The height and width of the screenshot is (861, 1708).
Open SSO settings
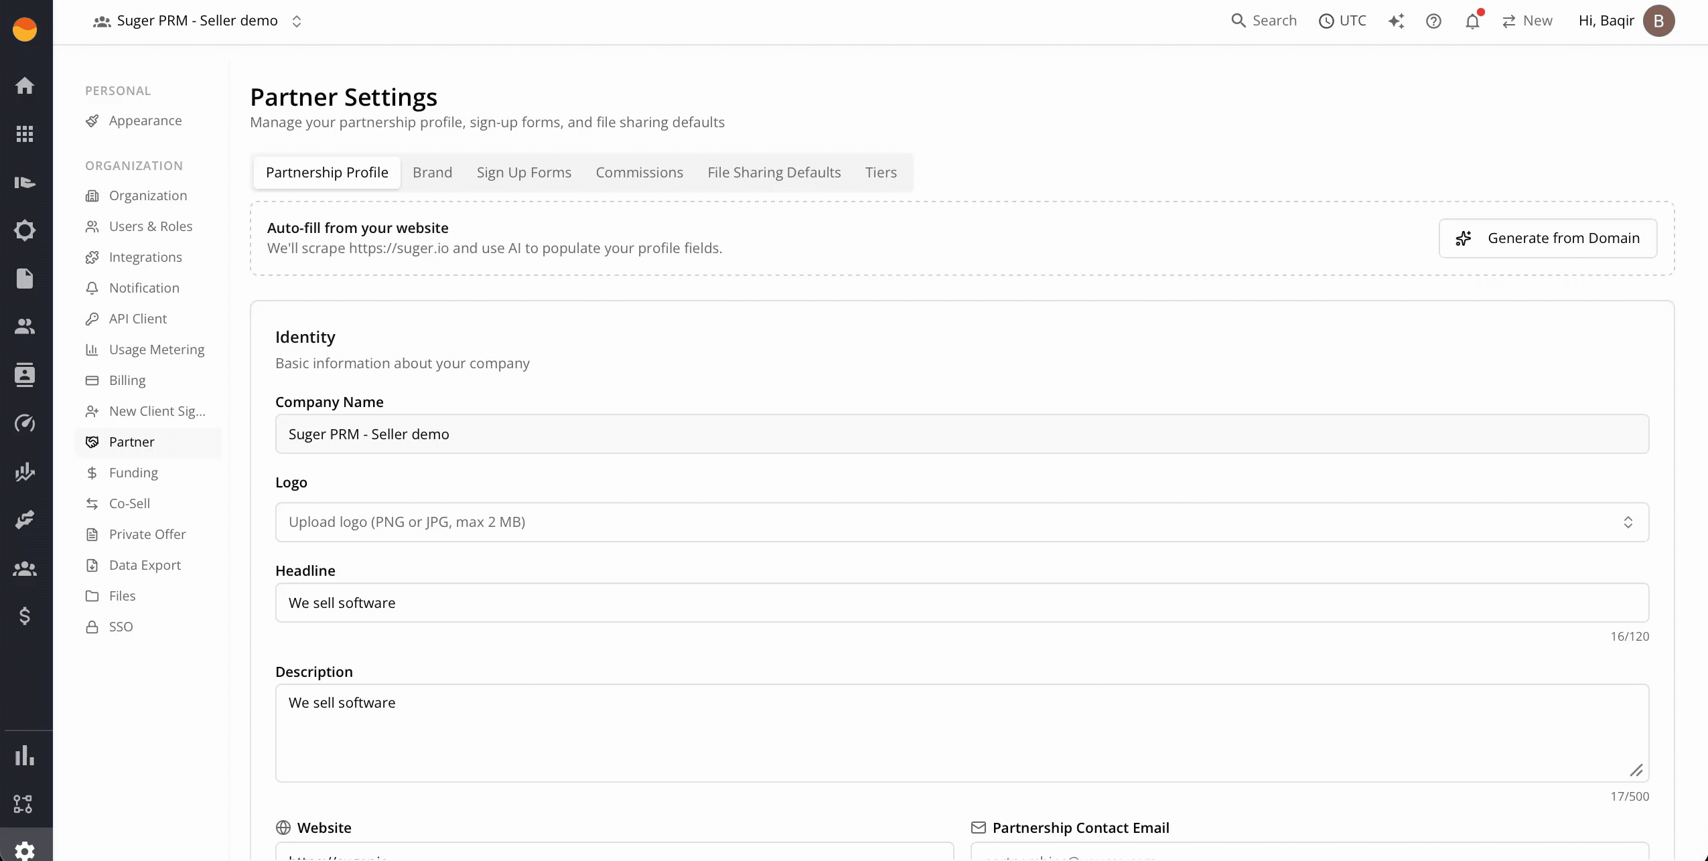coord(149,627)
